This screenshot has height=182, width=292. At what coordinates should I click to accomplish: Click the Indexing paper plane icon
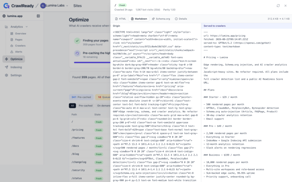[6, 67]
